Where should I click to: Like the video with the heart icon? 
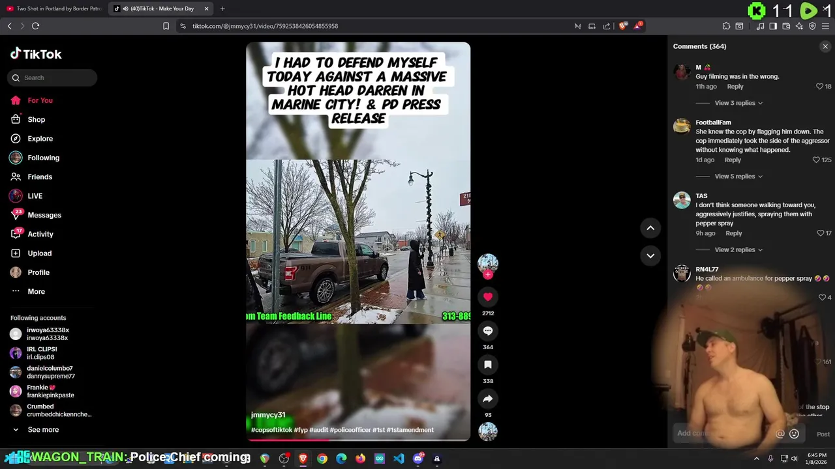pyautogui.click(x=487, y=297)
